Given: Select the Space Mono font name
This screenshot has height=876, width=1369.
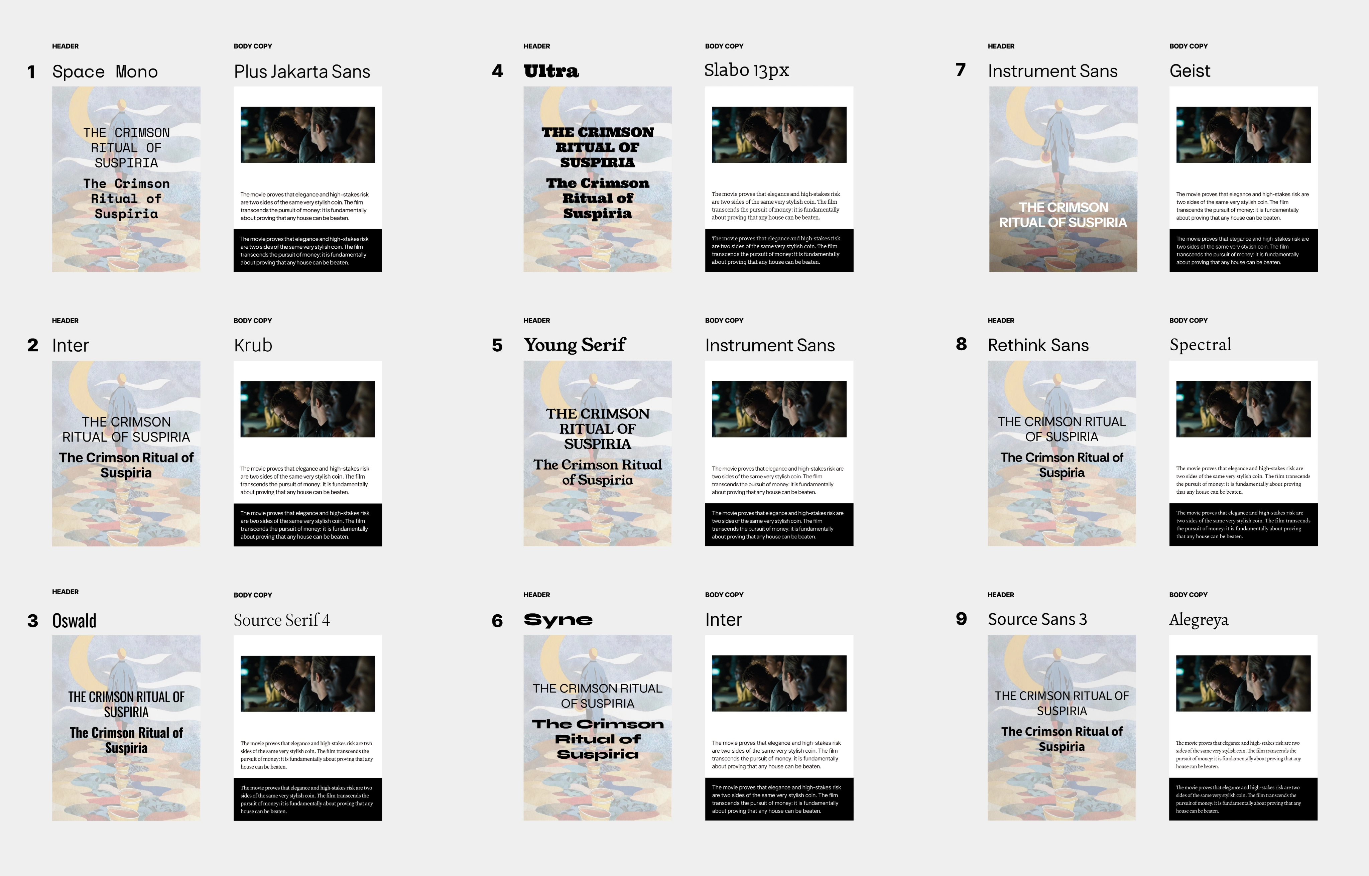Looking at the screenshot, I should 105,72.
